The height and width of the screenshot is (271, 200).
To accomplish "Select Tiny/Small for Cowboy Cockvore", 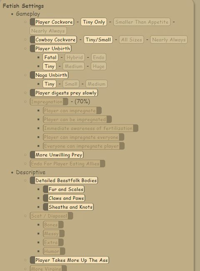I will pos(98,40).
